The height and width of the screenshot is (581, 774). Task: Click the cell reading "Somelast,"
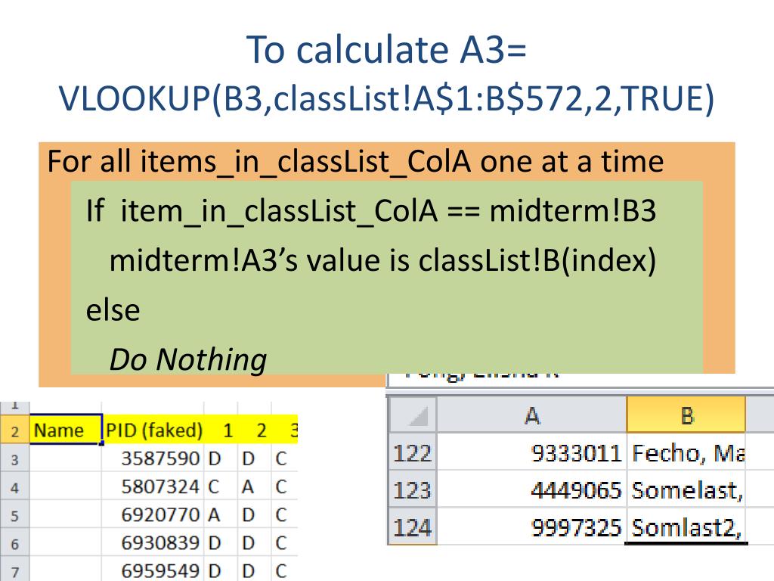686,489
